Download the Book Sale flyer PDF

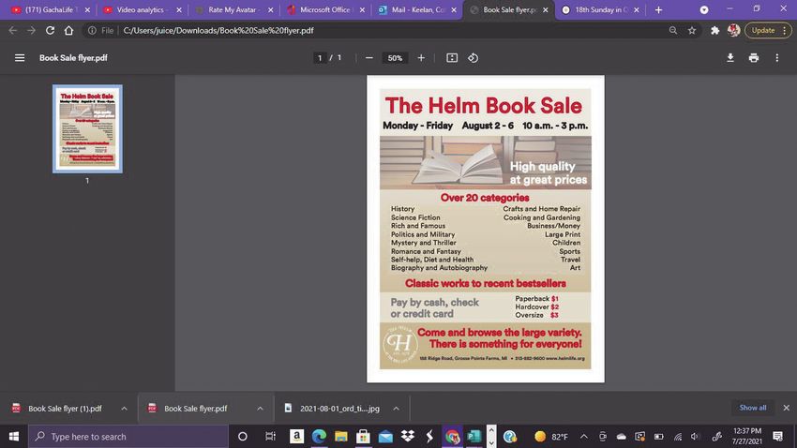click(729, 58)
